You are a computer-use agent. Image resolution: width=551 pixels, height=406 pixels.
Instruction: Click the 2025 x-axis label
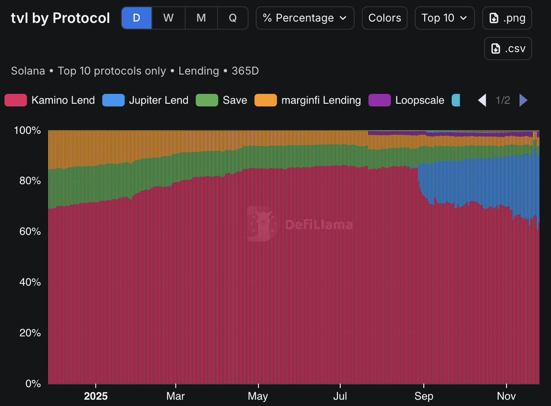click(x=96, y=396)
